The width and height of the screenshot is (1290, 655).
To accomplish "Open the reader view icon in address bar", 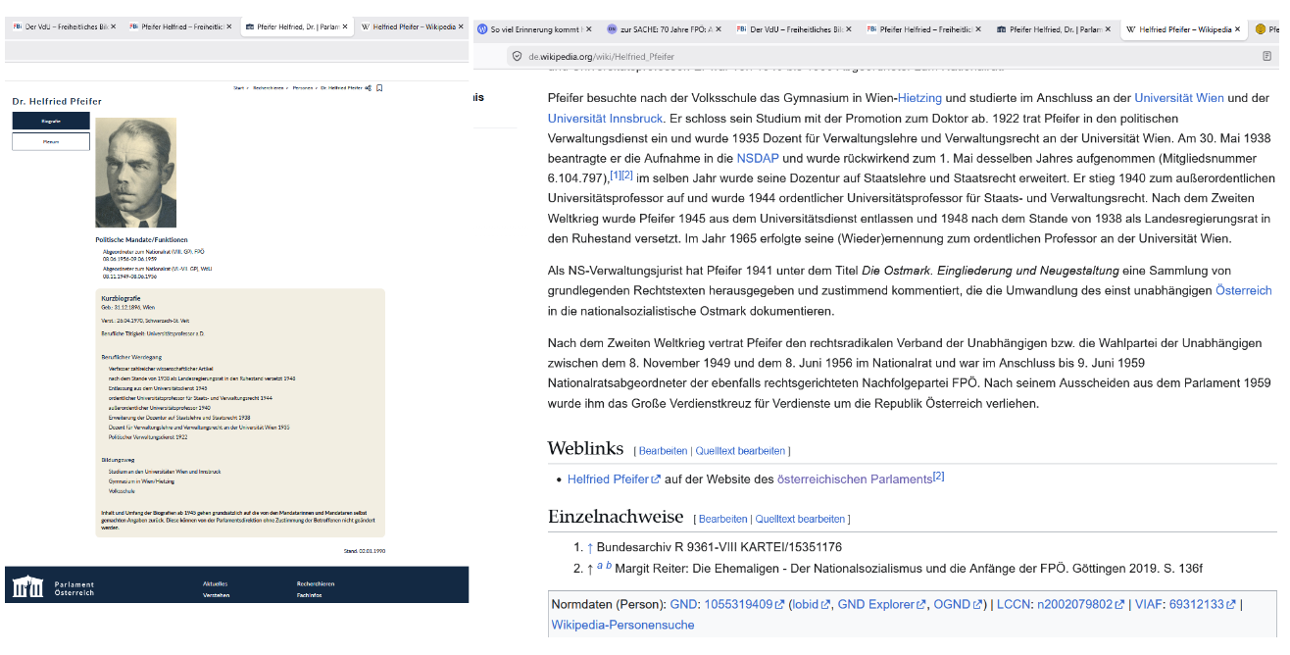I will [1267, 57].
